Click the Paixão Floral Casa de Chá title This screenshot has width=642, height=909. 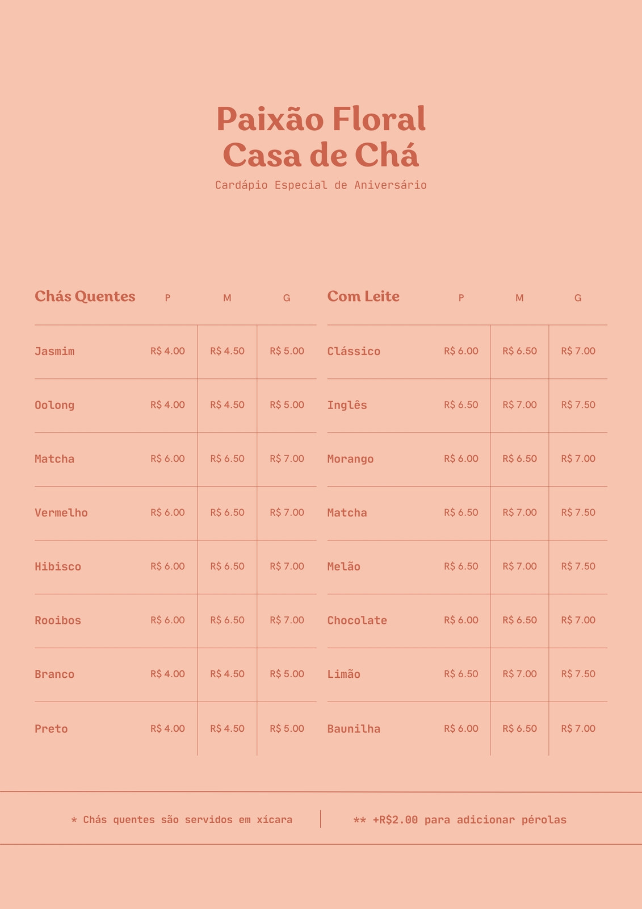click(321, 137)
